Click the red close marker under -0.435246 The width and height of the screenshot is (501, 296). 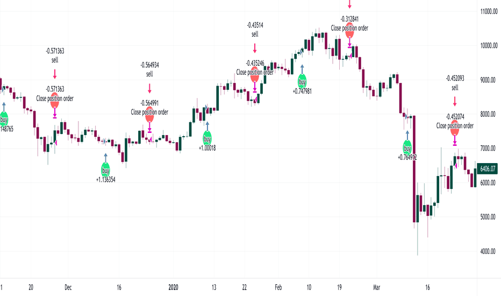255,75
